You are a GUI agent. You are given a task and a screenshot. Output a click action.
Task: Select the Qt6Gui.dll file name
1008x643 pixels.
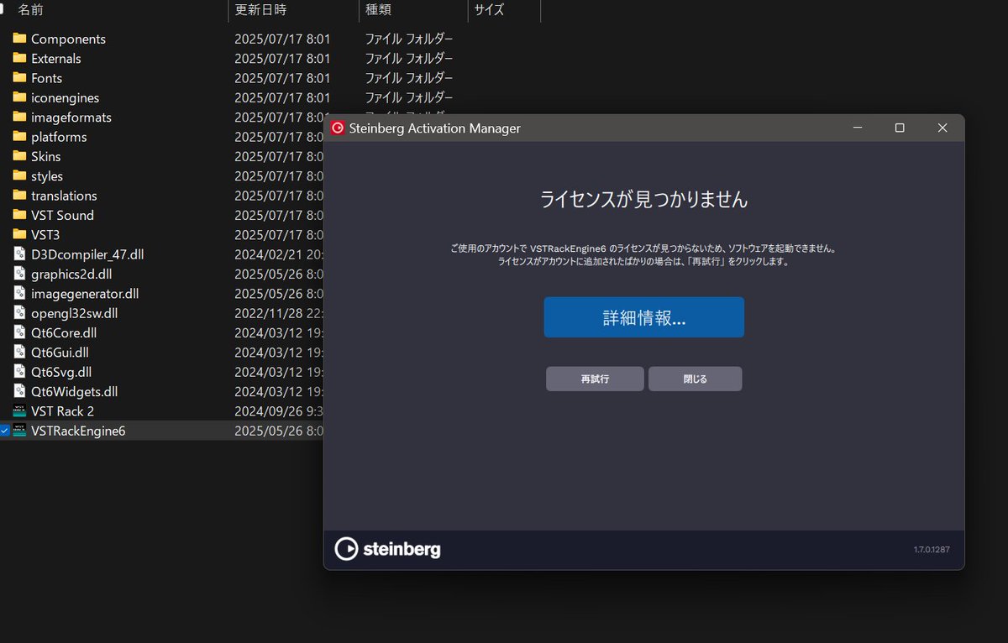click(60, 352)
